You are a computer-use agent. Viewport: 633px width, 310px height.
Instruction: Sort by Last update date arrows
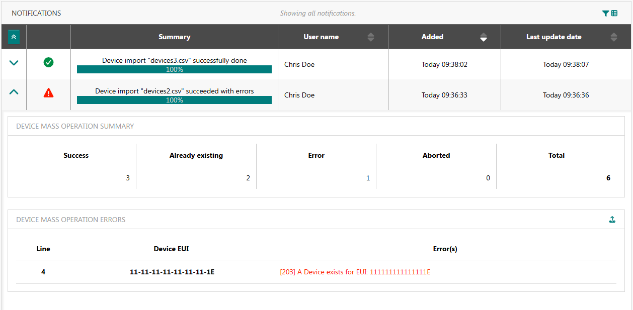613,37
